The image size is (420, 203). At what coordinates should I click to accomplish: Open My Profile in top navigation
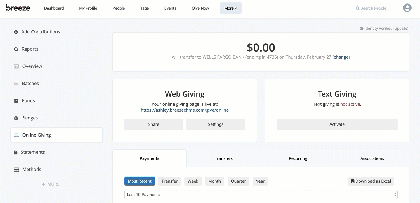88,8
